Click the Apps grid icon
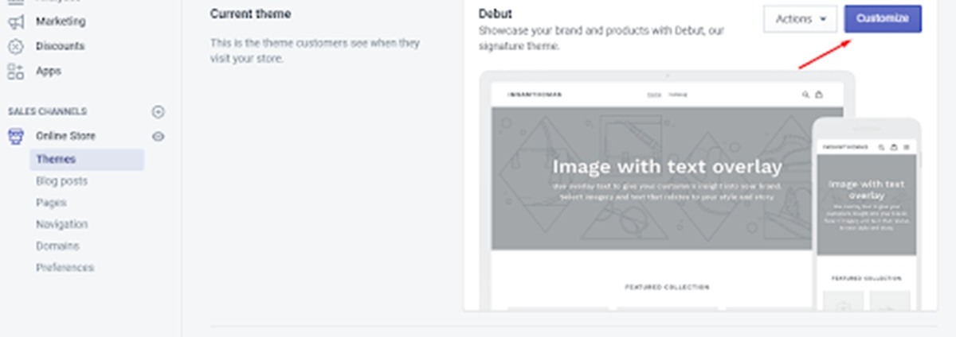The width and height of the screenshot is (956, 337). pos(16,72)
